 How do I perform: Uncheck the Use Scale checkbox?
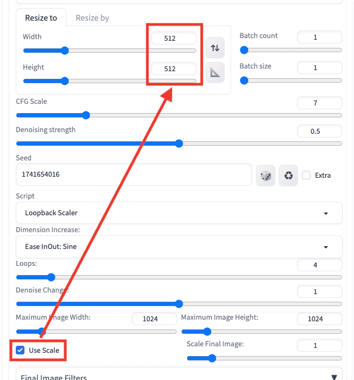[x=21, y=350]
